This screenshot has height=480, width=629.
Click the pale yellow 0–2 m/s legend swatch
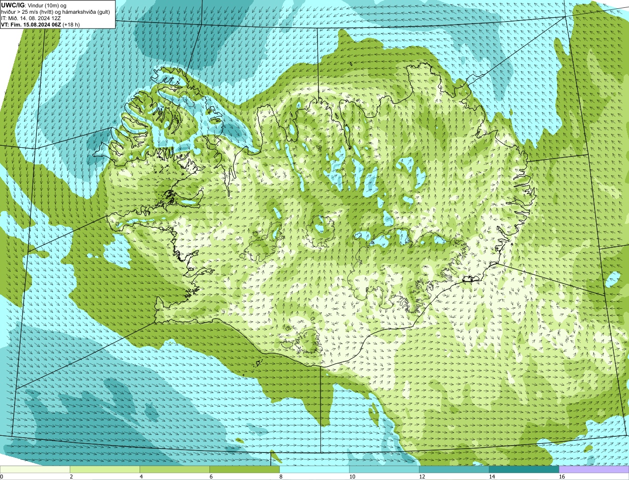pos(35,470)
